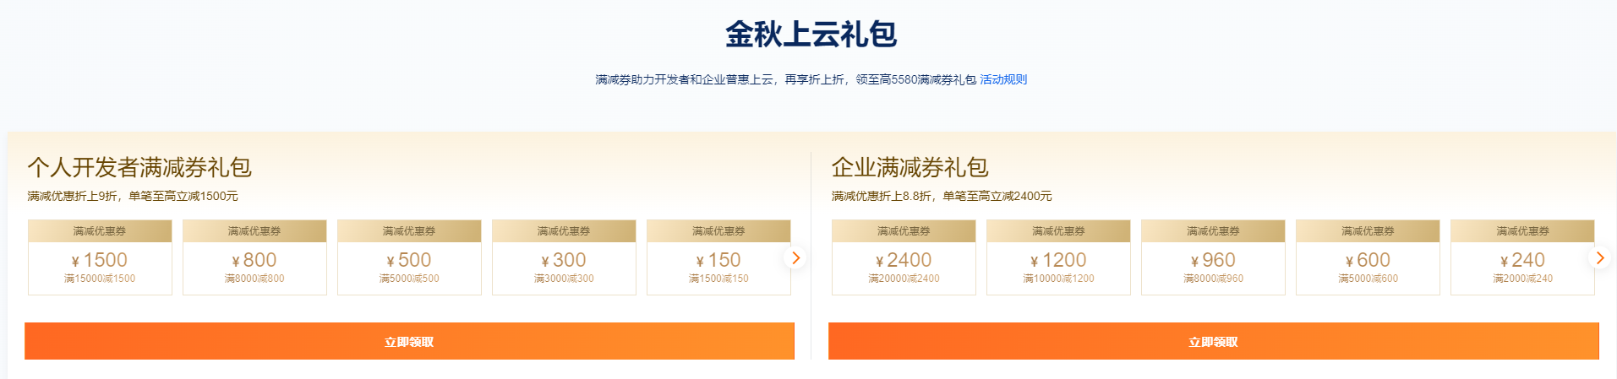1617x379 pixels.
Task: Select the ¥800 personal coupon card
Action: tap(254, 259)
